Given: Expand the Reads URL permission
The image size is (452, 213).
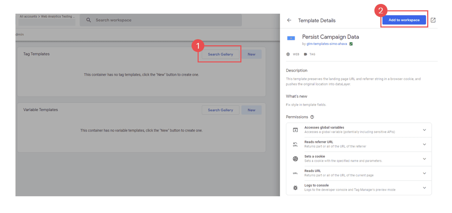Looking at the screenshot, I should tap(424, 173).
